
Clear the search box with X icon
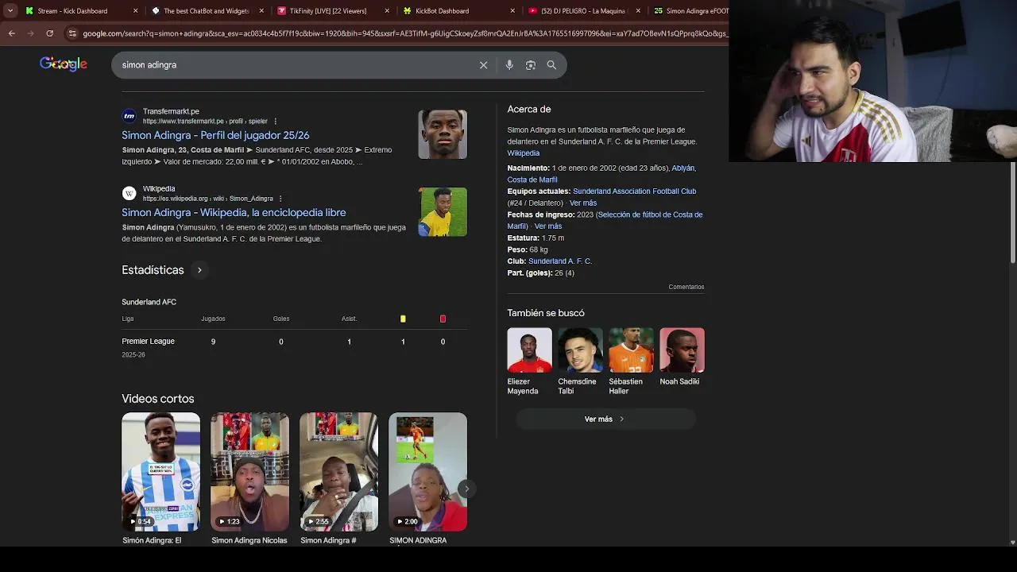click(x=483, y=65)
